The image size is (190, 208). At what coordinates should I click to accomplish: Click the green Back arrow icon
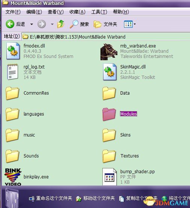pos(10,24)
